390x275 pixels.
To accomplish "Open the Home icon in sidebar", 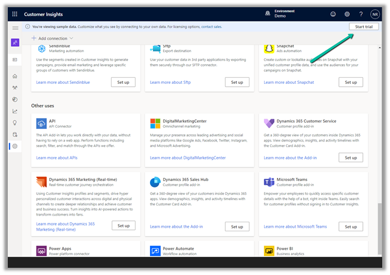I will [15, 76].
